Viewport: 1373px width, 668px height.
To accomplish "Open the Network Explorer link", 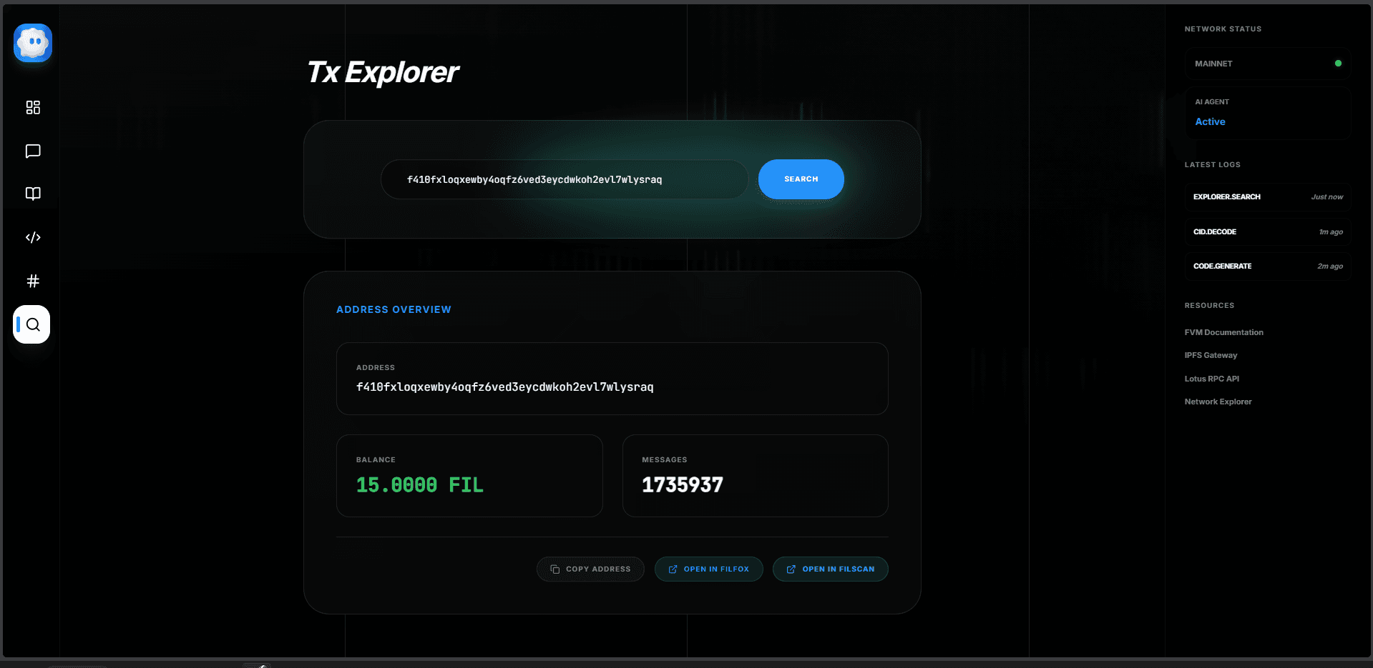I will 1218,402.
